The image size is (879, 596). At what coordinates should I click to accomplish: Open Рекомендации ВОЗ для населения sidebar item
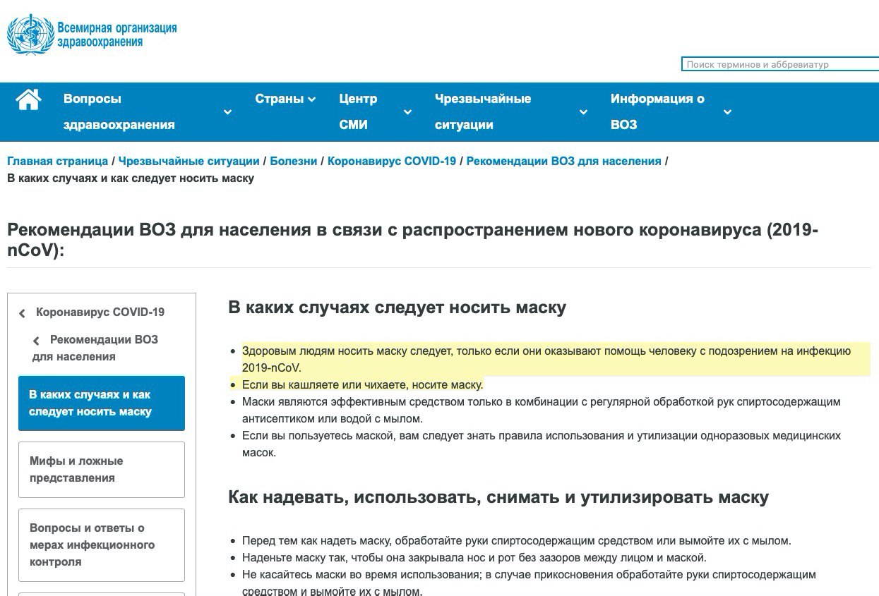[95, 348]
